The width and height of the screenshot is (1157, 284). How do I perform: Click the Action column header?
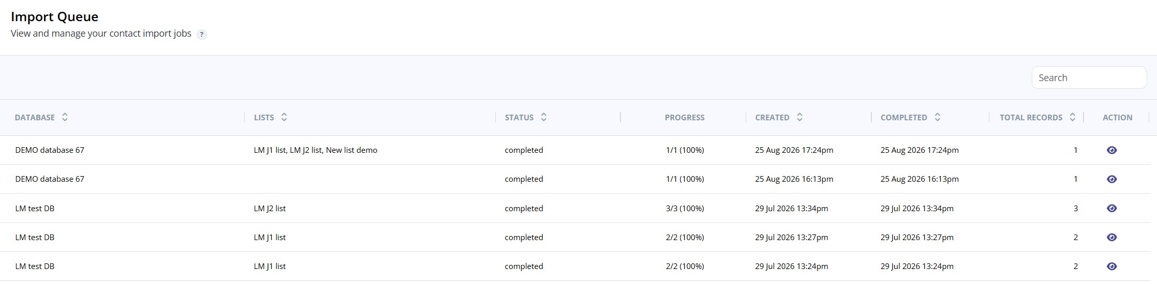click(x=1117, y=118)
